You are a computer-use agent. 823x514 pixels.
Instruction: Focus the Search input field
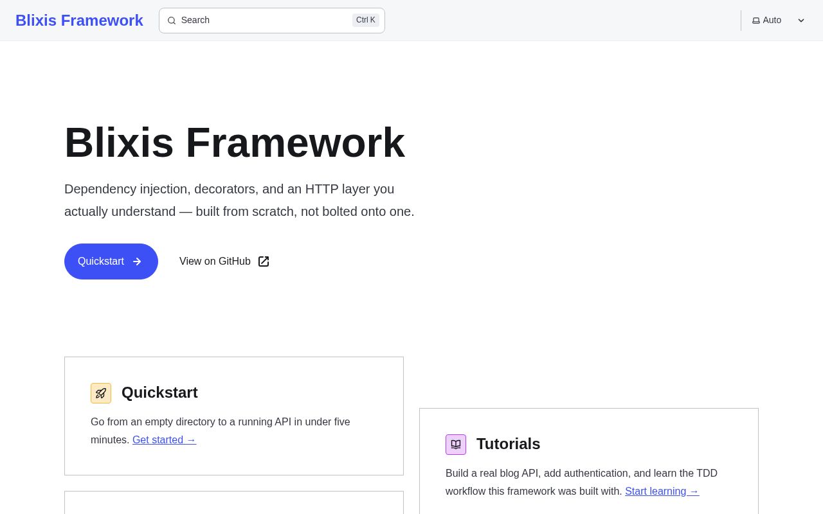coord(272,21)
